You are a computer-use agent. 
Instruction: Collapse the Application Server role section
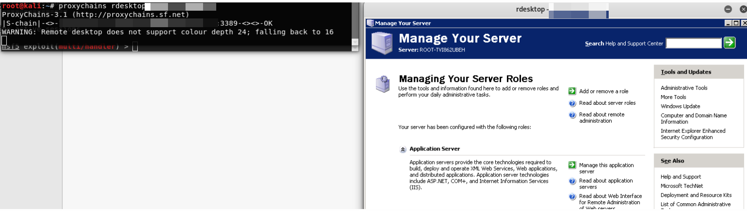click(x=403, y=149)
